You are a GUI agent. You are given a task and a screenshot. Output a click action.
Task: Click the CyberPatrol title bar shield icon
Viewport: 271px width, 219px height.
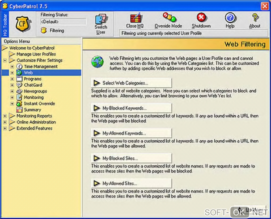click(x=5, y=6)
